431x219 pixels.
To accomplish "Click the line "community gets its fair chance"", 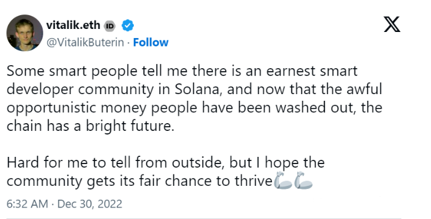I will 139,181.
